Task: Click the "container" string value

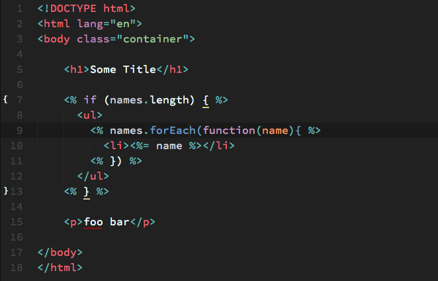Action: (153, 39)
